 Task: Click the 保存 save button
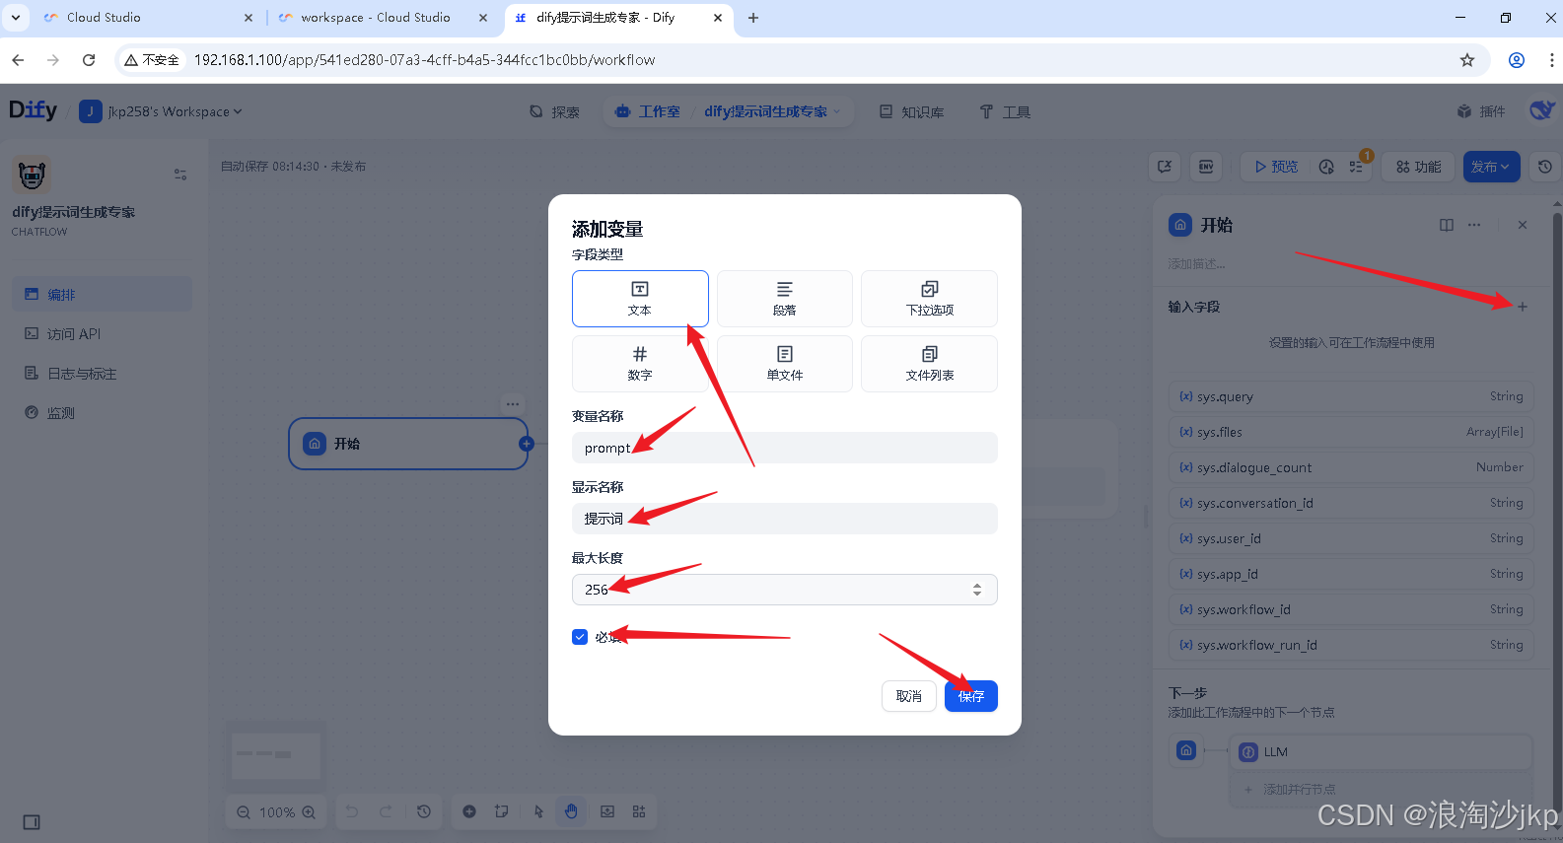pyautogui.click(x=971, y=696)
